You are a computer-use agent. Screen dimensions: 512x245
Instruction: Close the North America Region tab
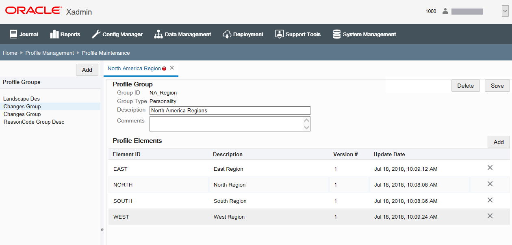coord(172,68)
